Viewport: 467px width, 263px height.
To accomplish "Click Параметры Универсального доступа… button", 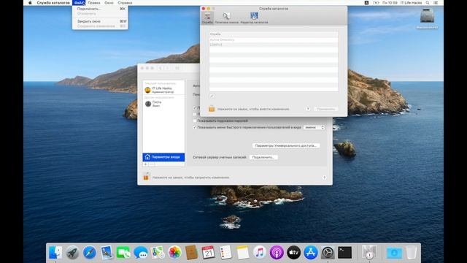I will pos(286,145).
